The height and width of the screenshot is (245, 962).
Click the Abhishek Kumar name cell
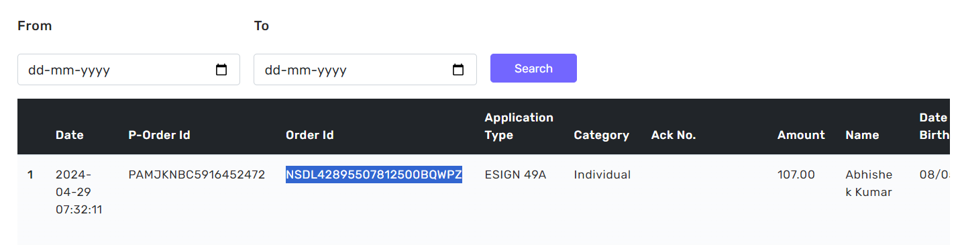click(x=869, y=183)
